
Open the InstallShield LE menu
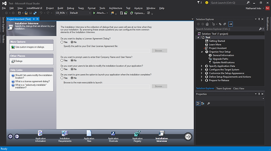(34, 8)
